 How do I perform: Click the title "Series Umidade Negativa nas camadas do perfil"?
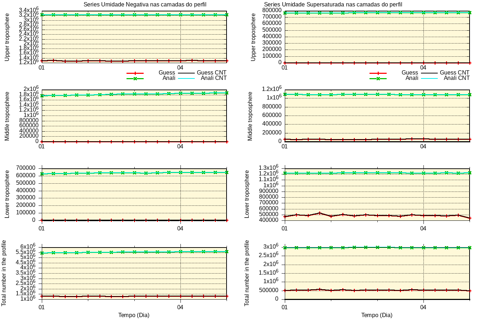coord(145,5)
